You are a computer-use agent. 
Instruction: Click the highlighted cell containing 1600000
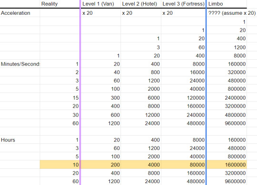point(227,165)
